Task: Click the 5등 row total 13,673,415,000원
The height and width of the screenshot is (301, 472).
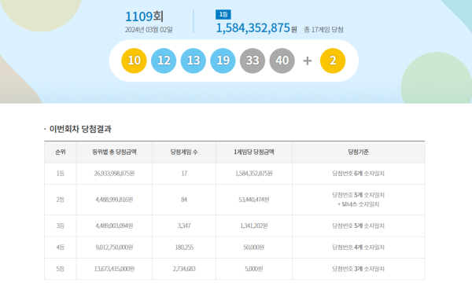Action: point(114,269)
